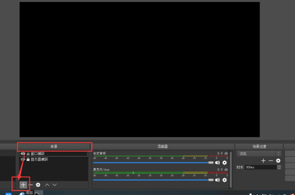Click the mixer panel vertical scrollbar

[x=231, y=170]
